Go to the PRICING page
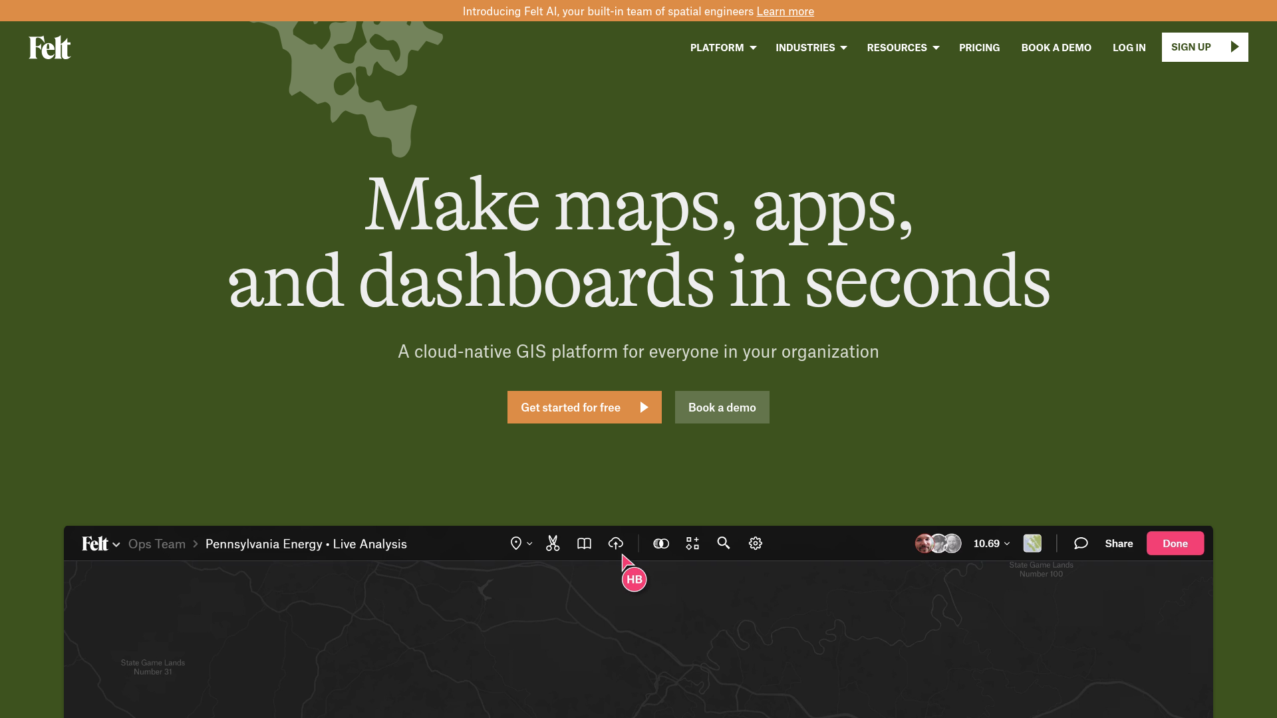 coord(979,48)
